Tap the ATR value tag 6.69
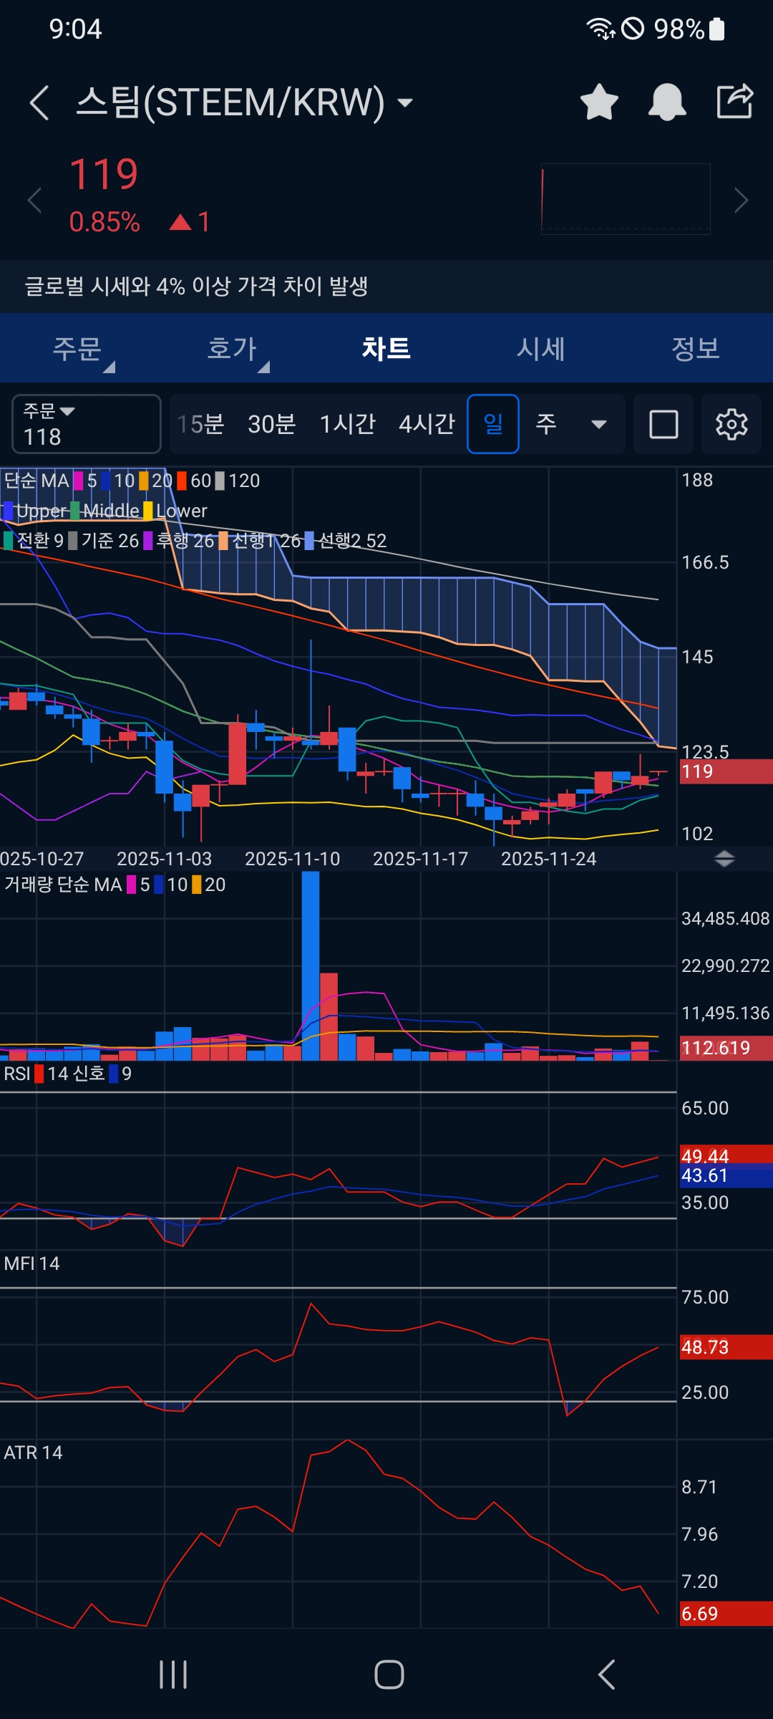Screen dimensions: 773x1719 [726, 1614]
